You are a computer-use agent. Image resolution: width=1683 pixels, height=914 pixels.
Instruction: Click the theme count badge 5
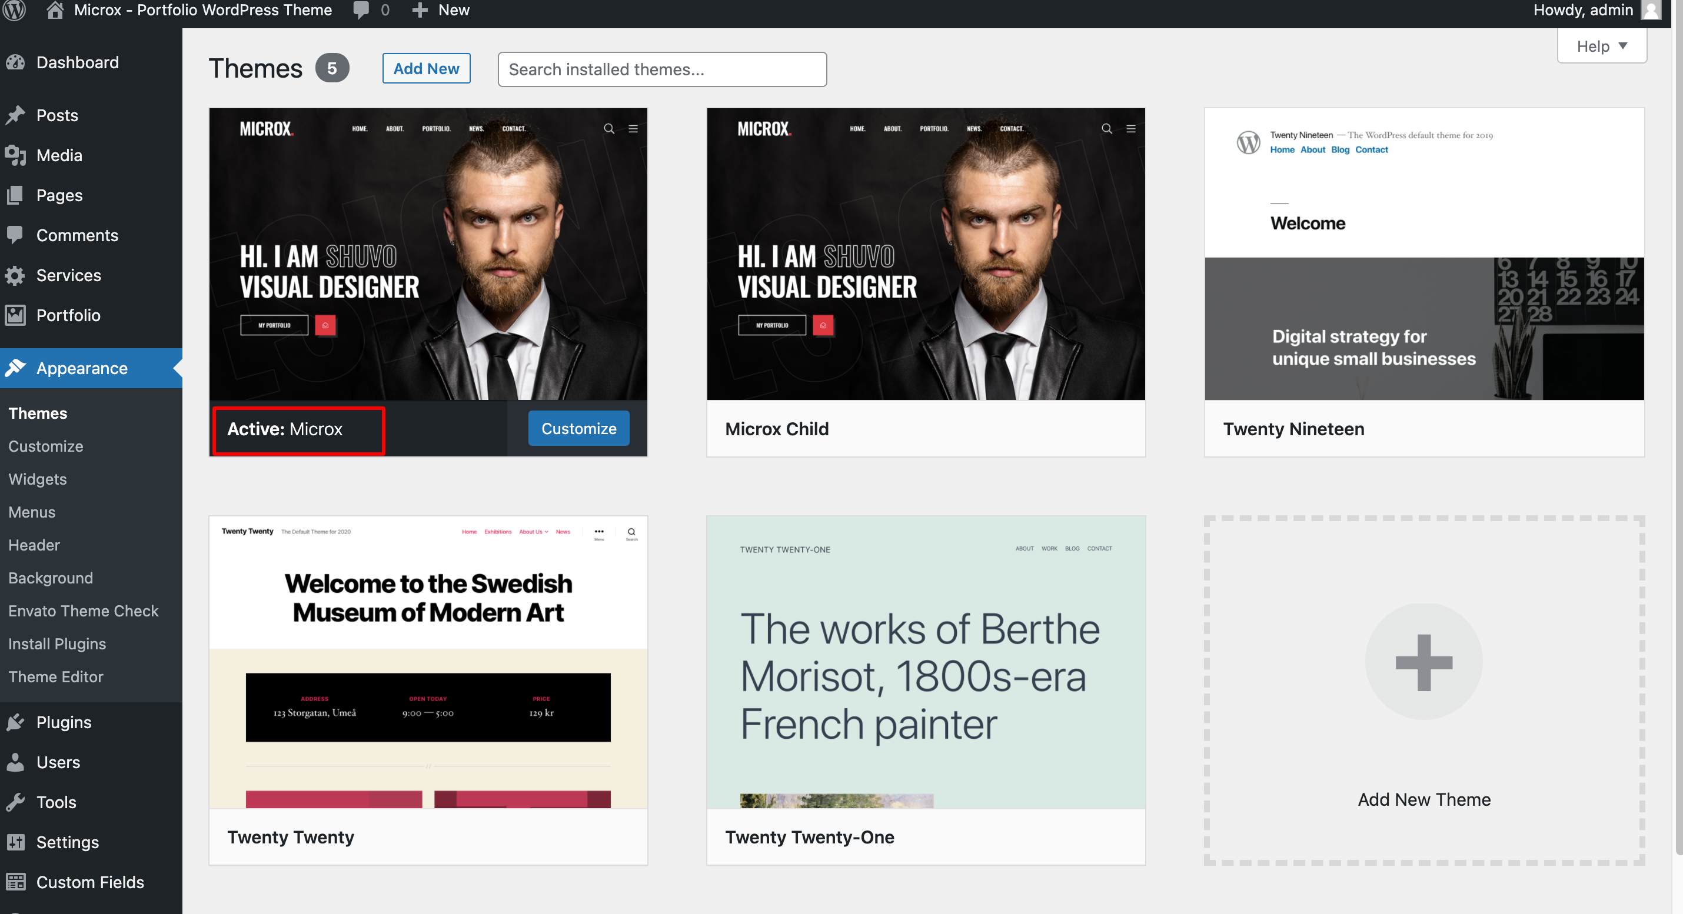click(332, 69)
